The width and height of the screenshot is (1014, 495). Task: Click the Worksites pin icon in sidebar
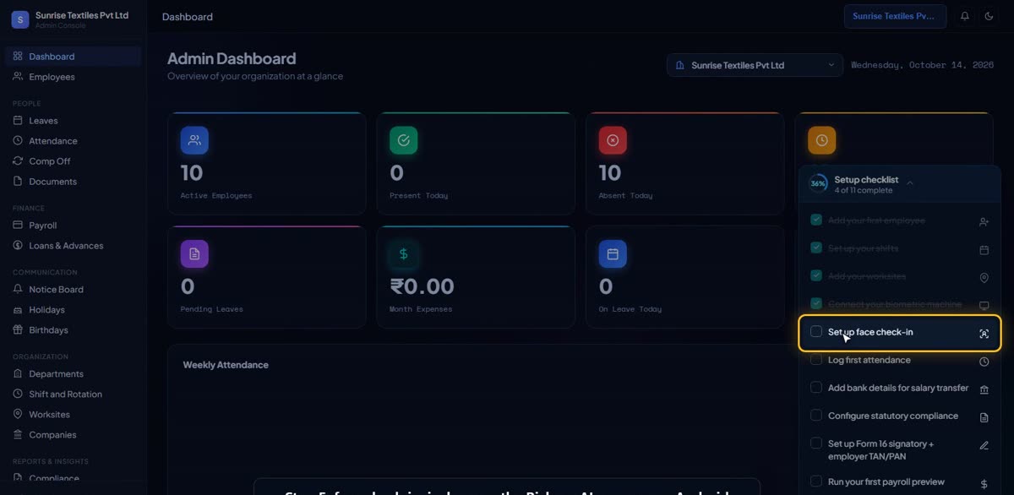point(18,414)
